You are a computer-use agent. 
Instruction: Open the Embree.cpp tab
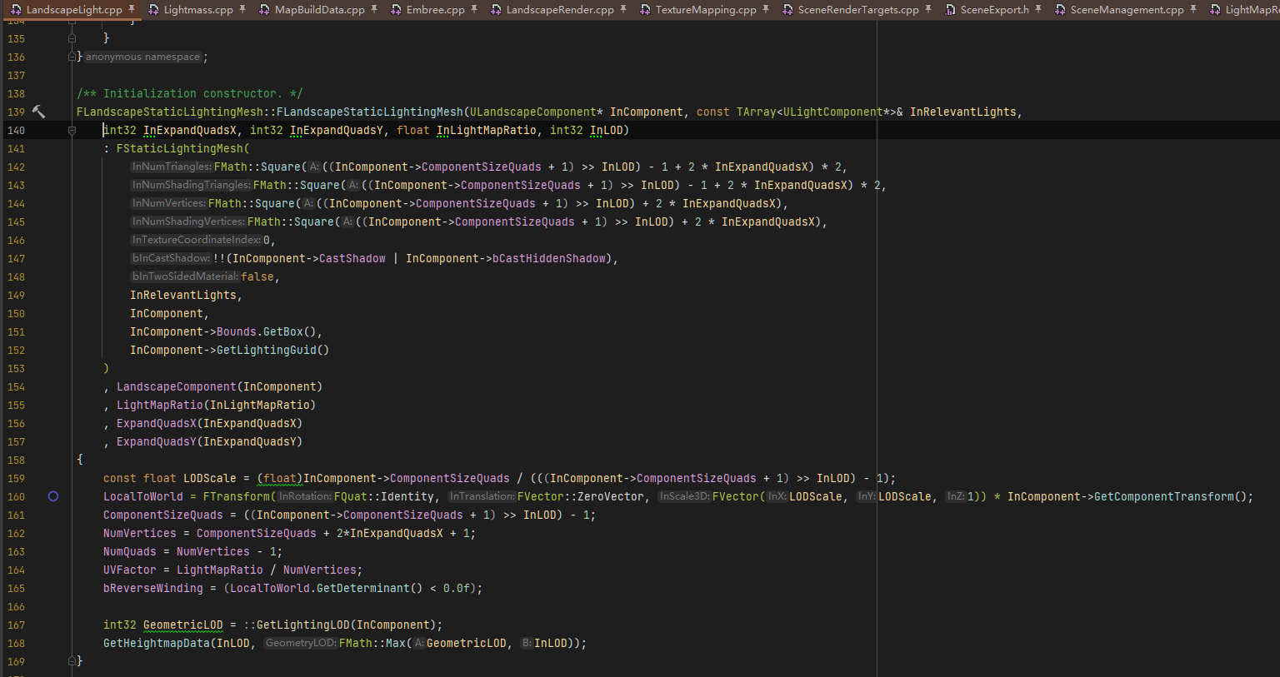point(435,9)
